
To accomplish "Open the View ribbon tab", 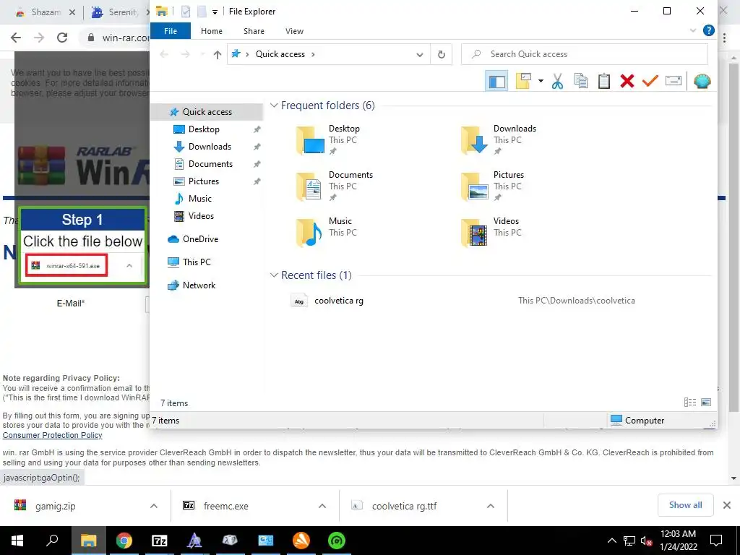I will click(x=295, y=31).
